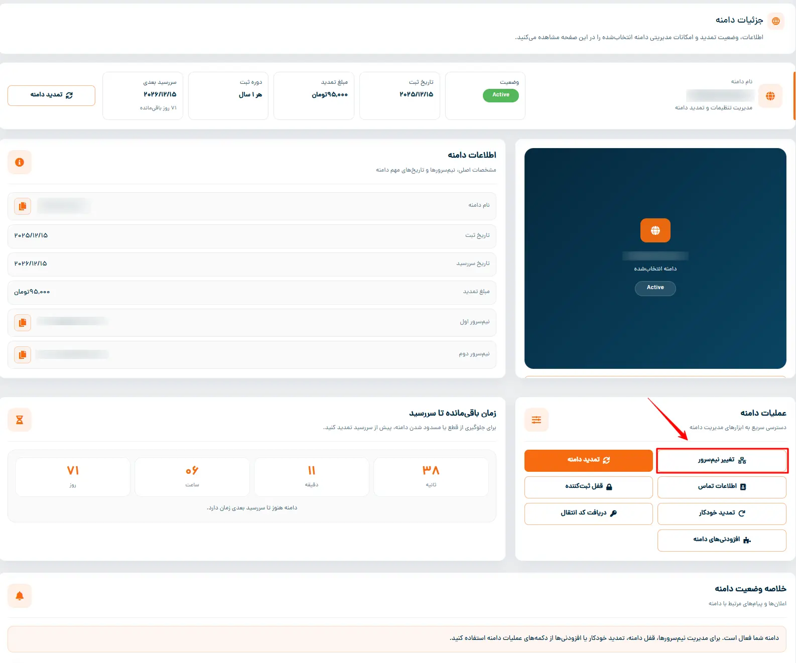Viewport: 796px width, 663px height.
Task: Copy the first nameserver in the 'نیم‌سرور اول' row
Action: pos(23,323)
